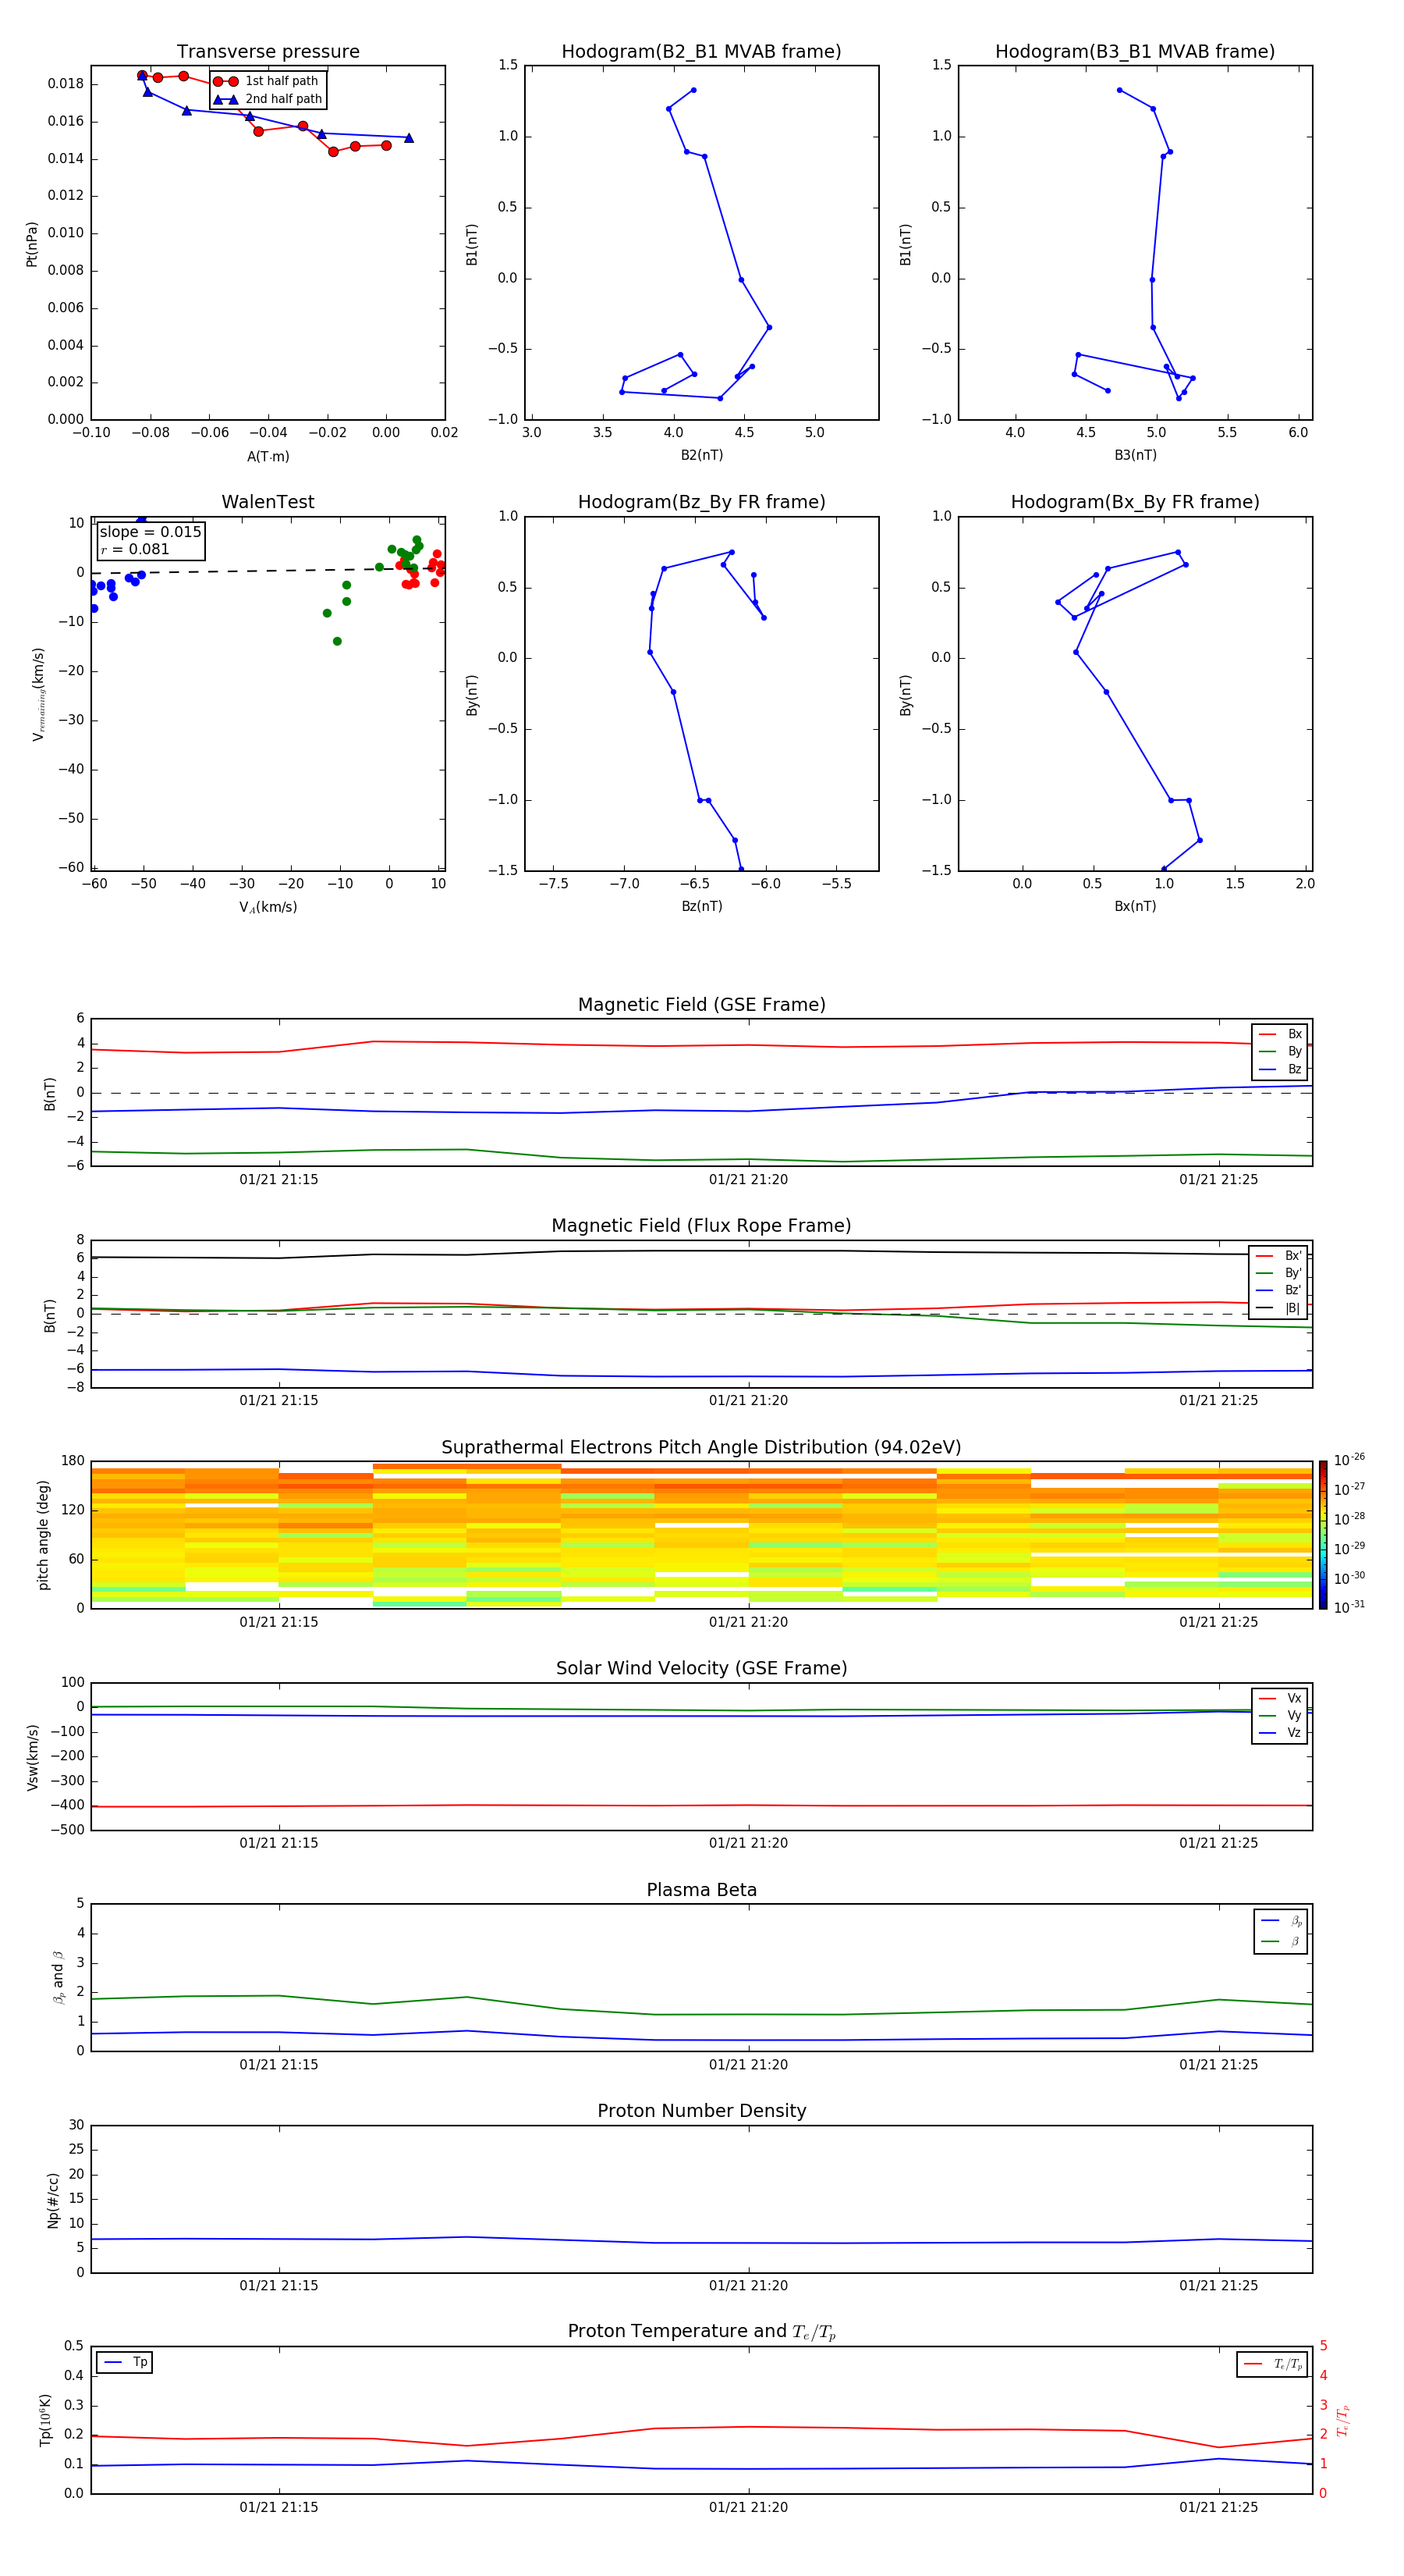The height and width of the screenshot is (2576, 1404).
Task: Click the 'Np(#/cc)' y-axis label
Action: pyautogui.click(x=53, y=2200)
